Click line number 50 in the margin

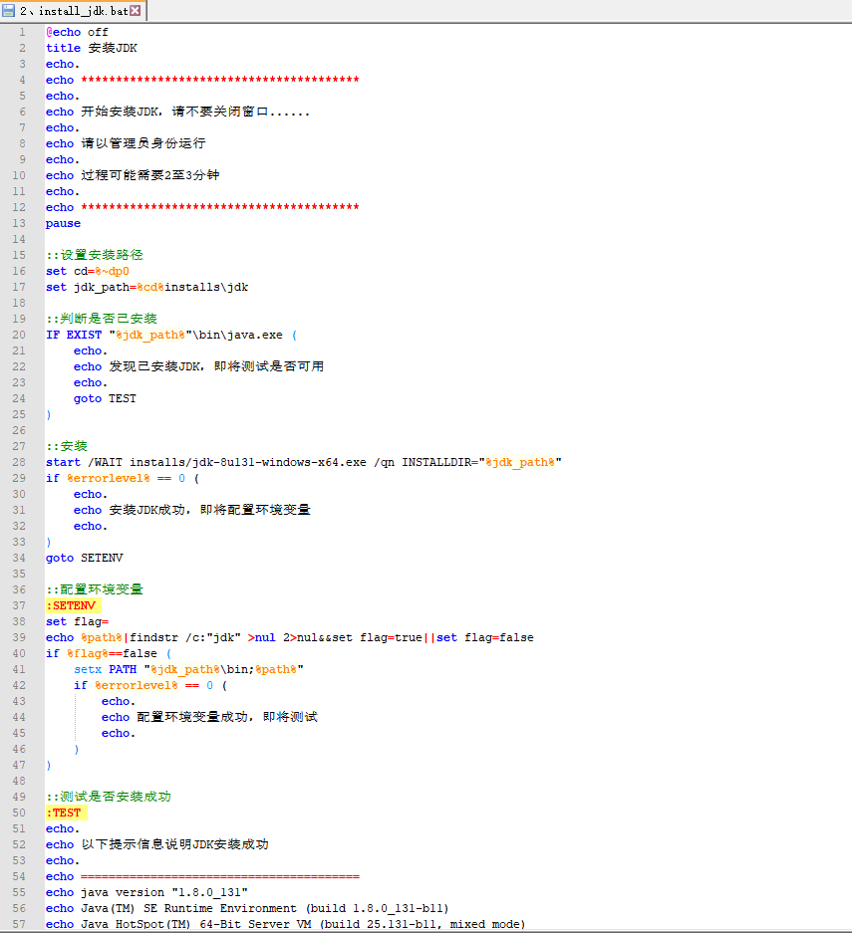coord(19,812)
